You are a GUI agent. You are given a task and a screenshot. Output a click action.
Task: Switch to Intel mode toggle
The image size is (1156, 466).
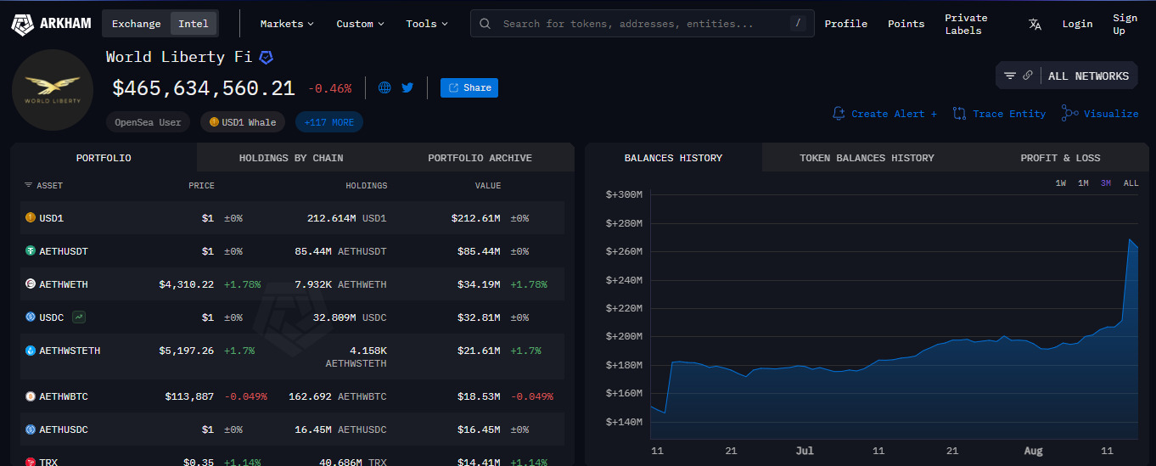[x=194, y=24]
